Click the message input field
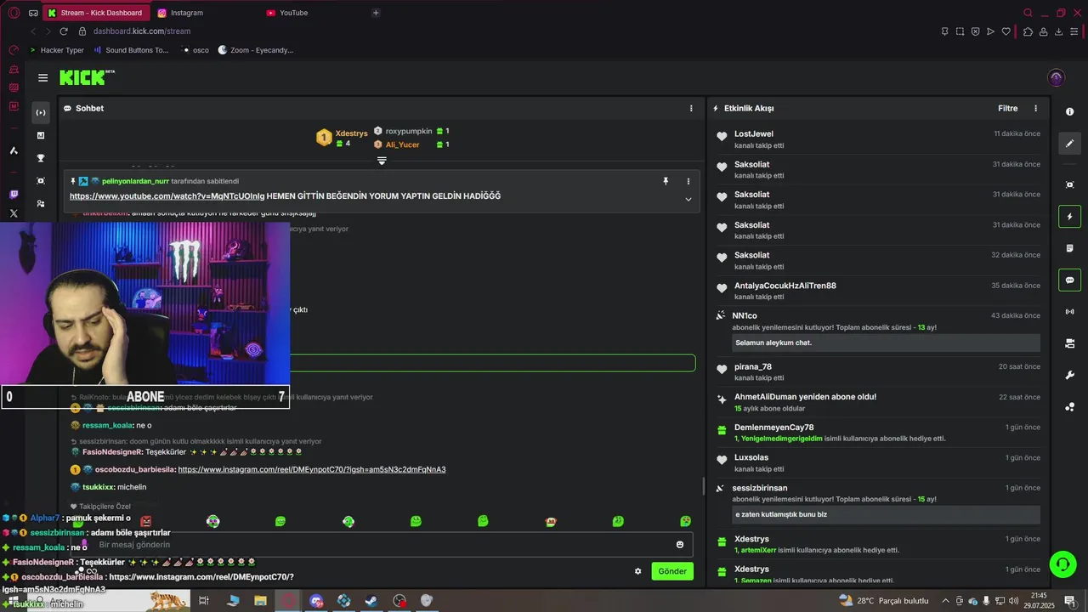The width and height of the screenshot is (1088, 612). click(381, 545)
